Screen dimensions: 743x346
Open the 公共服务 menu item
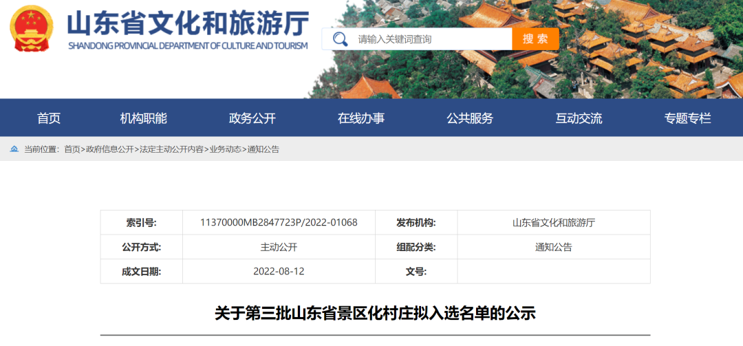[x=470, y=118]
